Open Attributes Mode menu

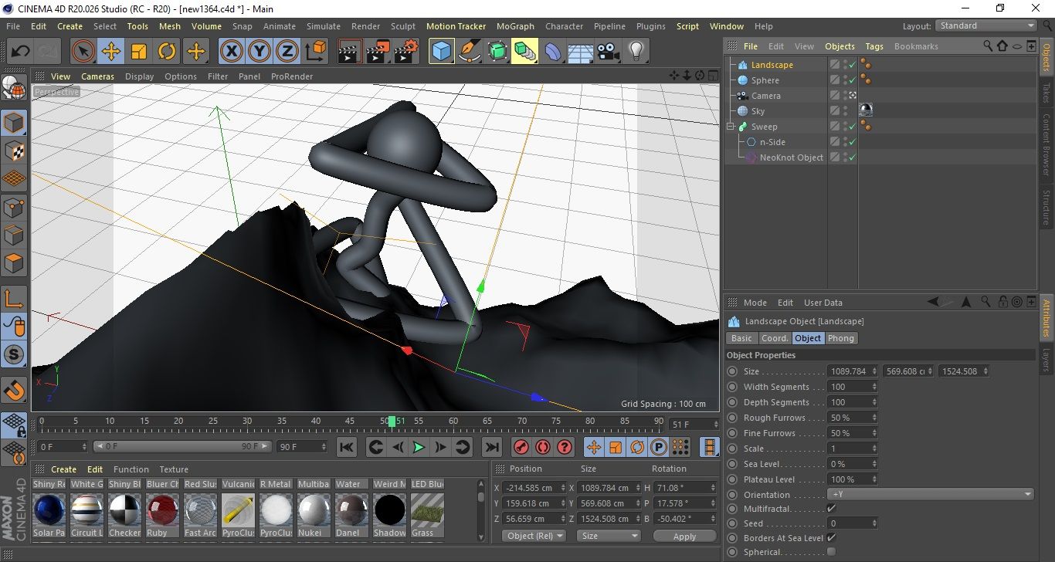pyautogui.click(x=755, y=303)
